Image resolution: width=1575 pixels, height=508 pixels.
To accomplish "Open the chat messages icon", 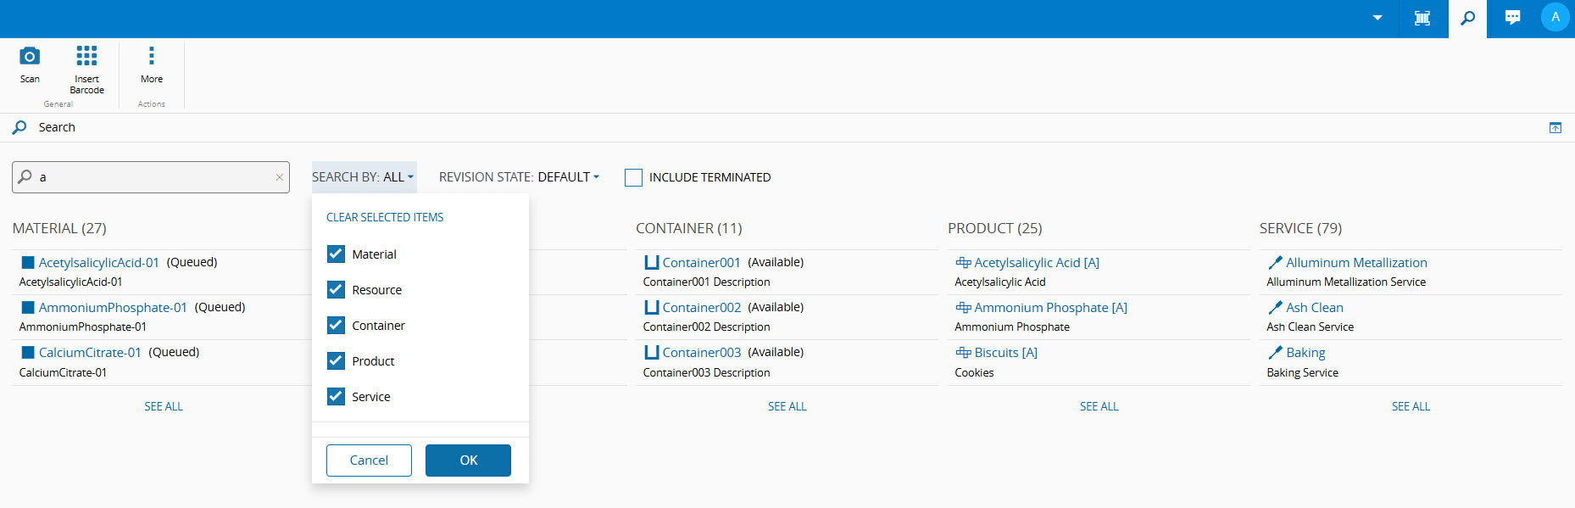I will [x=1512, y=18].
